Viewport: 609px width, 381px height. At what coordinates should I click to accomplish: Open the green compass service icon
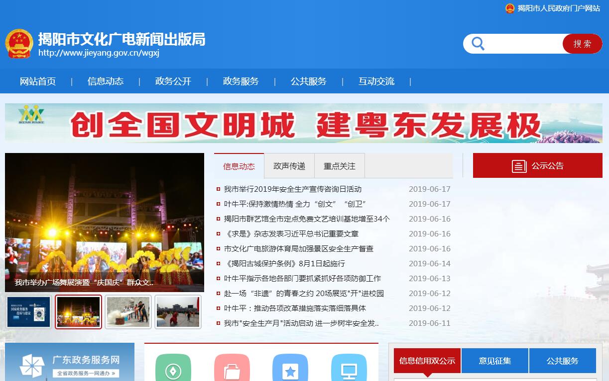coord(173,369)
